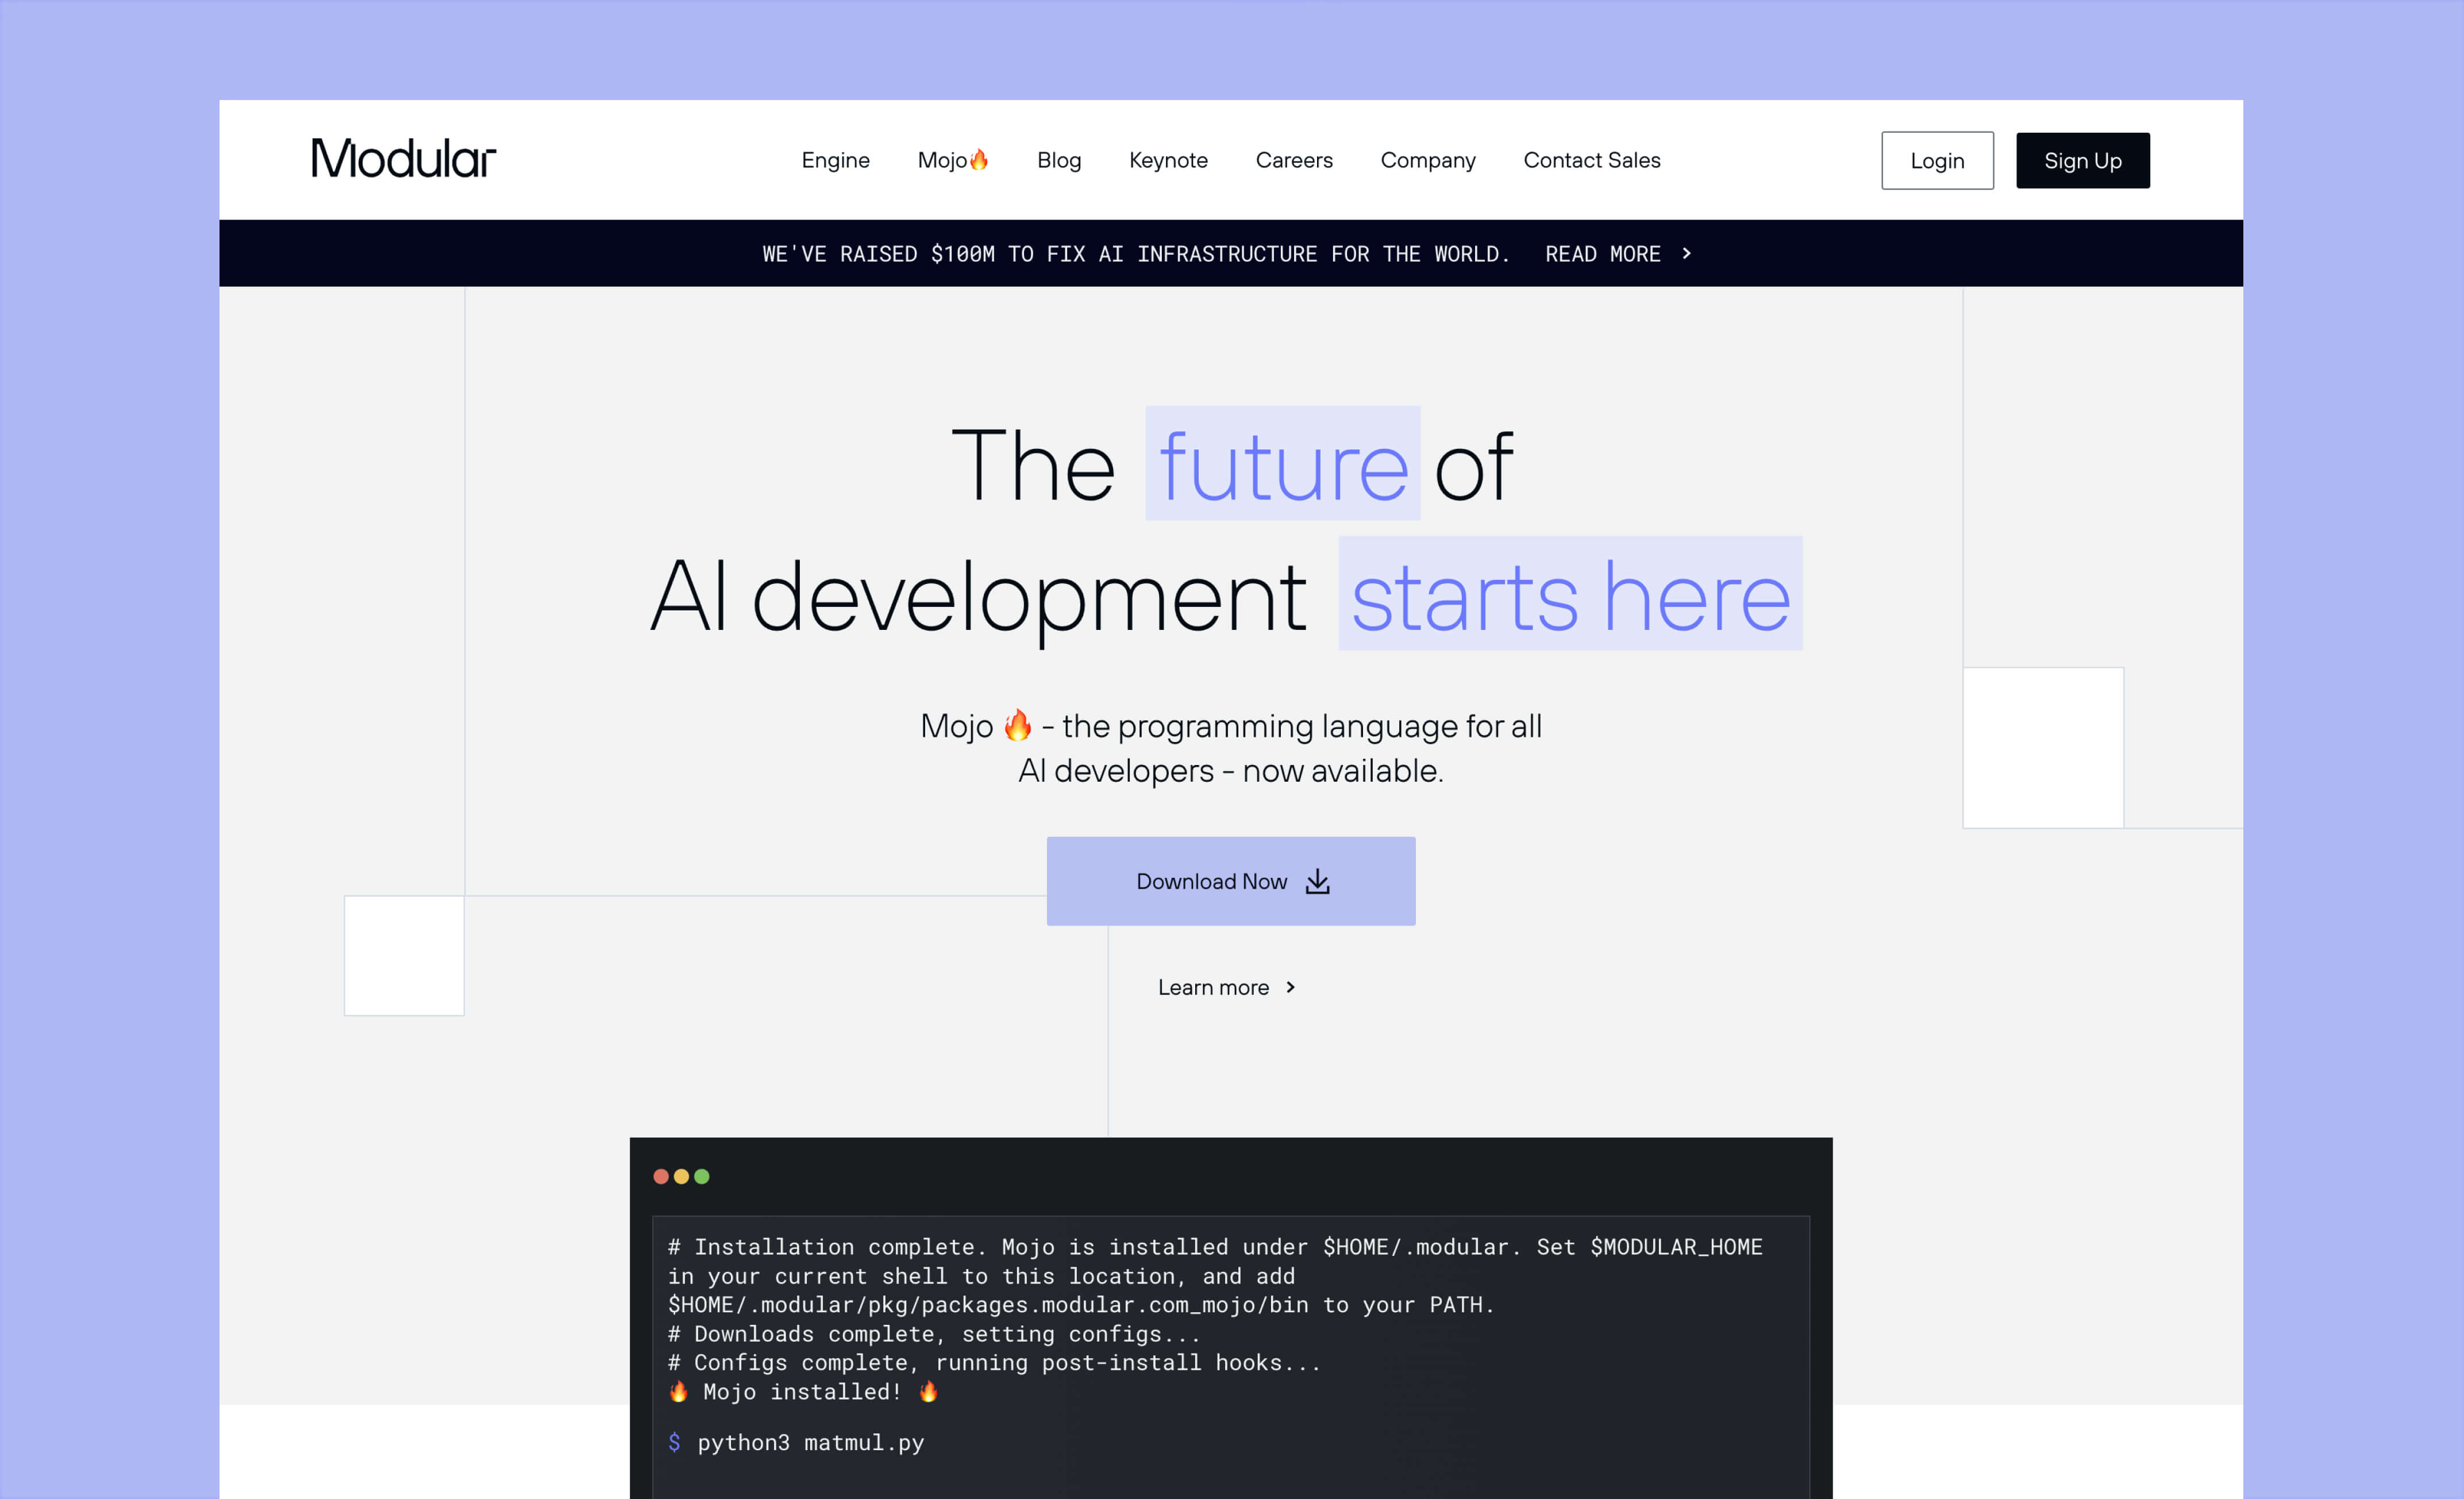Open the Engine menu item

tap(835, 160)
